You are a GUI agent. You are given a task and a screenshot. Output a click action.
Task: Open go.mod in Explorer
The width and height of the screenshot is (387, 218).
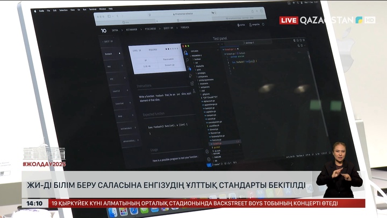pyautogui.click(x=217, y=147)
